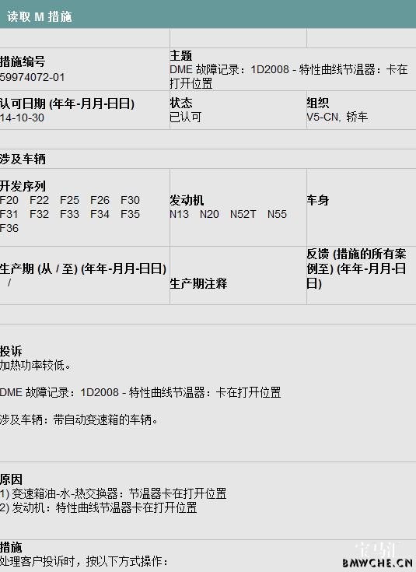Click the 措施编号 label
Image resolution: width=416 pixels, height=572 pixels.
click(x=23, y=61)
